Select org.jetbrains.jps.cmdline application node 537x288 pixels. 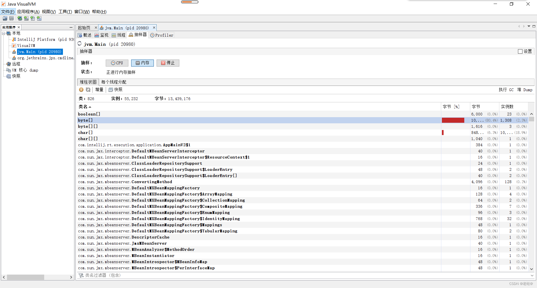point(45,58)
